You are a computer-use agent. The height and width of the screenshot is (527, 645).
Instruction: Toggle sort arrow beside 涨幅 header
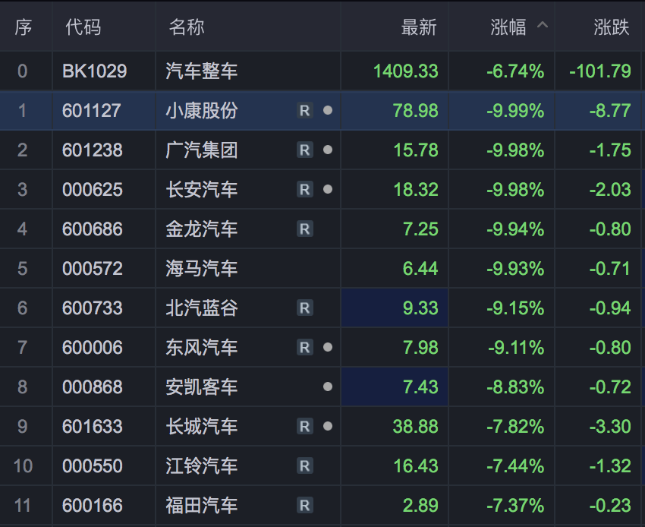click(543, 25)
